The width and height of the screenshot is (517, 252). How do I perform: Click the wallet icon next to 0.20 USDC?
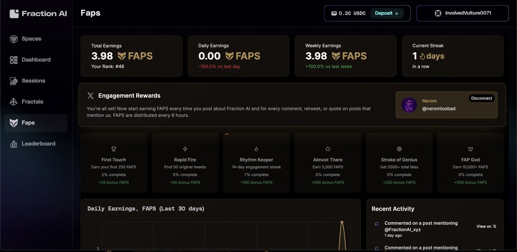[333, 13]
